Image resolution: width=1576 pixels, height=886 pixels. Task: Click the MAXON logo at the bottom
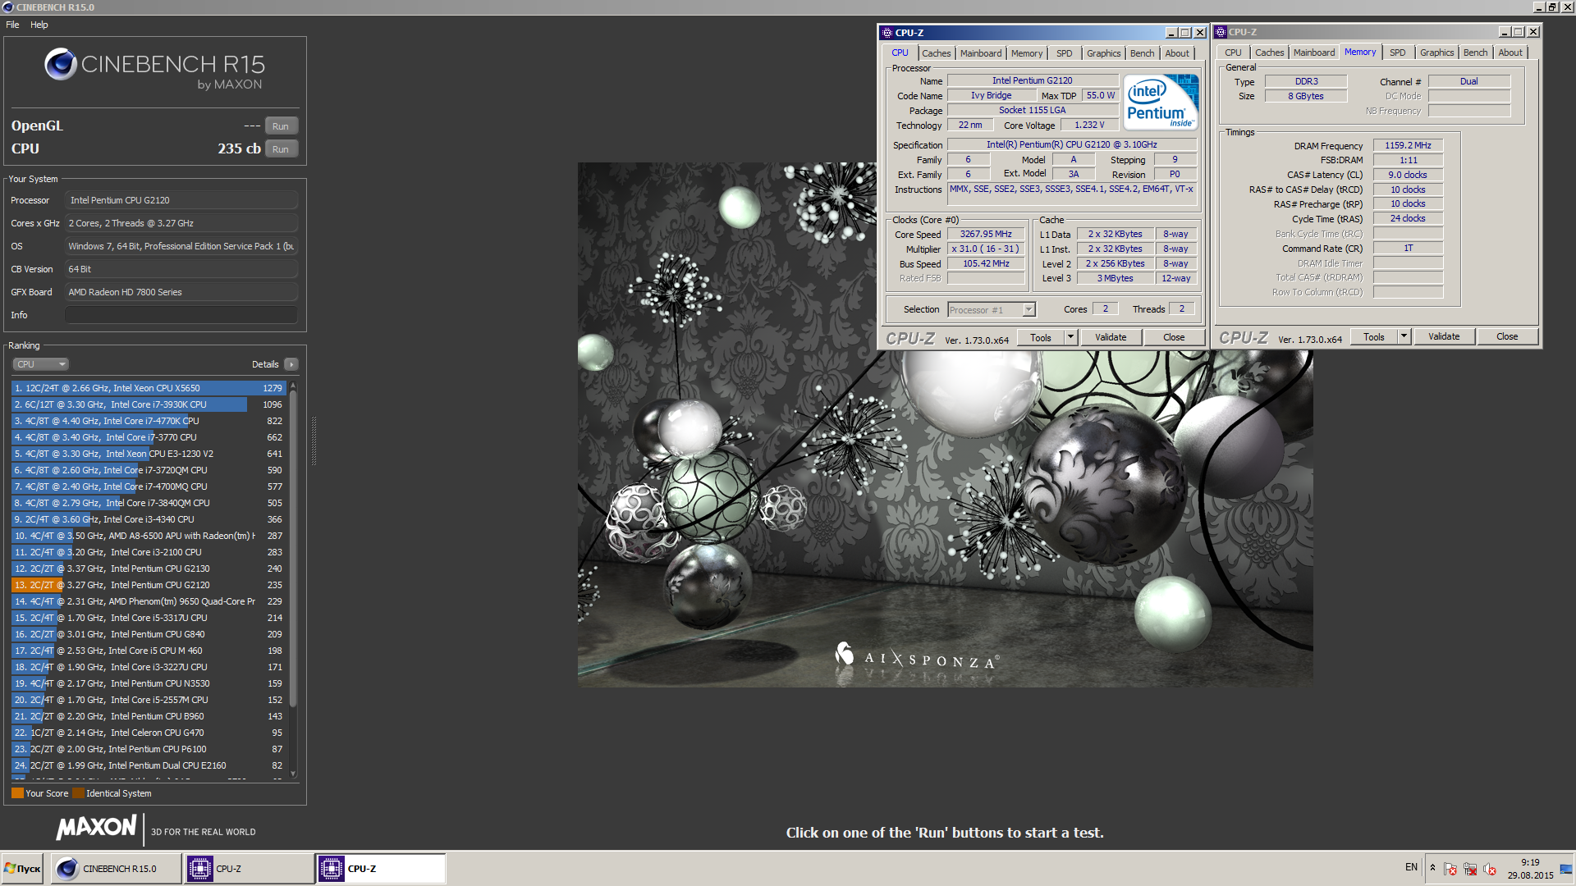click(97, 827)
